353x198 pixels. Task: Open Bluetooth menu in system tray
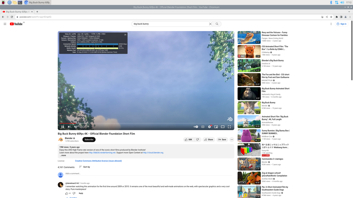tap(331, 2)
